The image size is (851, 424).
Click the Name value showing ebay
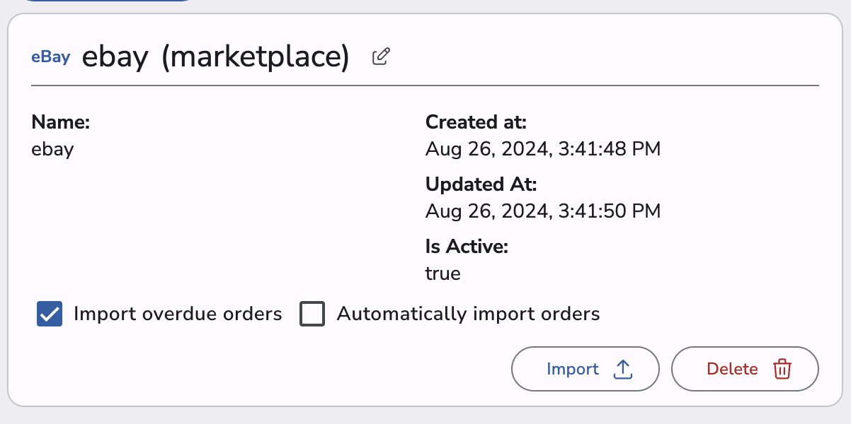click(52, 150)
